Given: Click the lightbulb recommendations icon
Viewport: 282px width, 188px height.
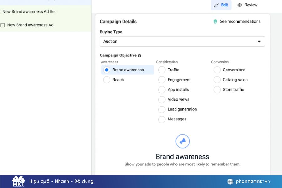Looking at the screenshot, I should point(215,22).
